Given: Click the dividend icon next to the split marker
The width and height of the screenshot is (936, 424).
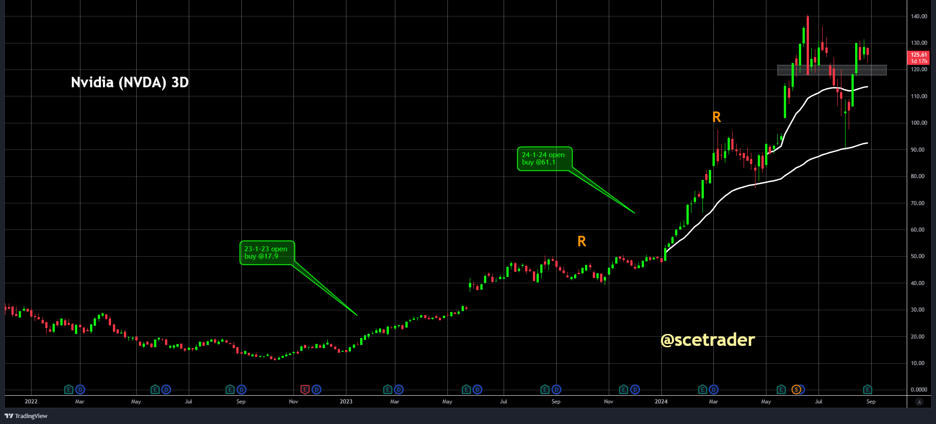Looking at the screenshot, I should click(x=803, y=390).
